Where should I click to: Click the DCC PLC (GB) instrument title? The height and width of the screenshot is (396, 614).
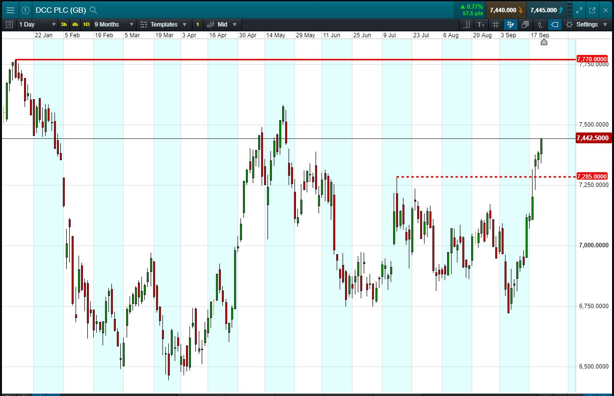61,10
